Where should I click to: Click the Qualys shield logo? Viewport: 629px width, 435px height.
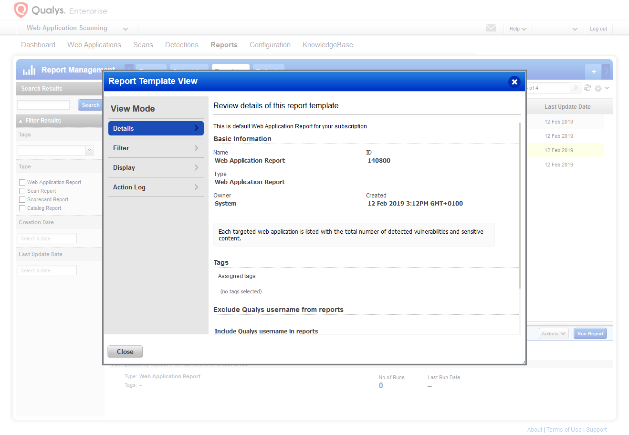click(x=21, y=10)
